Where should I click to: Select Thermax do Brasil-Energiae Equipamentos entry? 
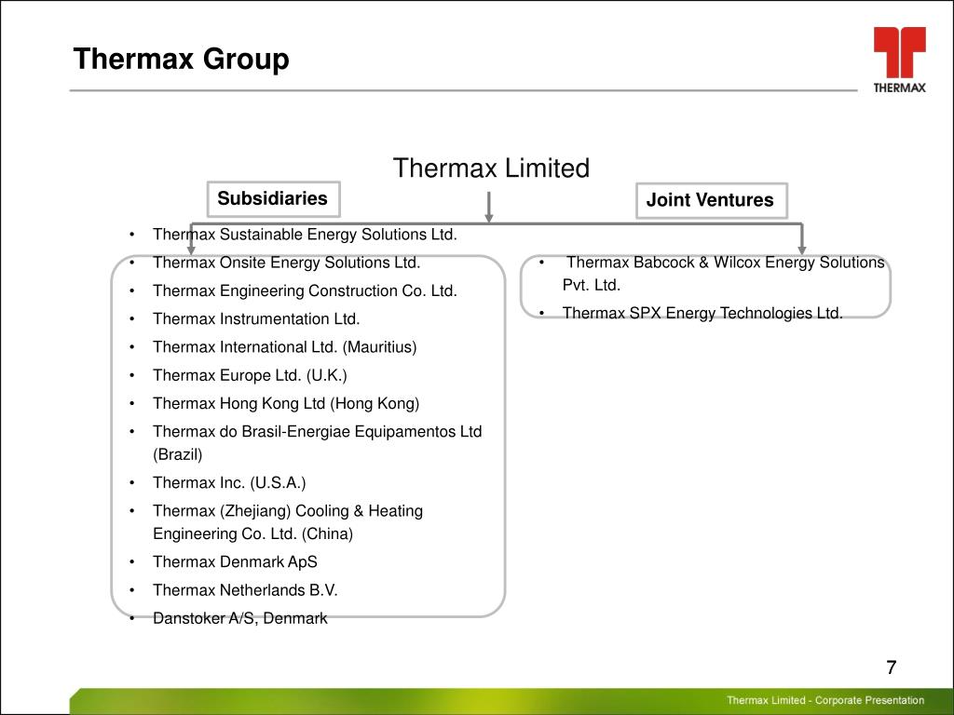[318, 442]
